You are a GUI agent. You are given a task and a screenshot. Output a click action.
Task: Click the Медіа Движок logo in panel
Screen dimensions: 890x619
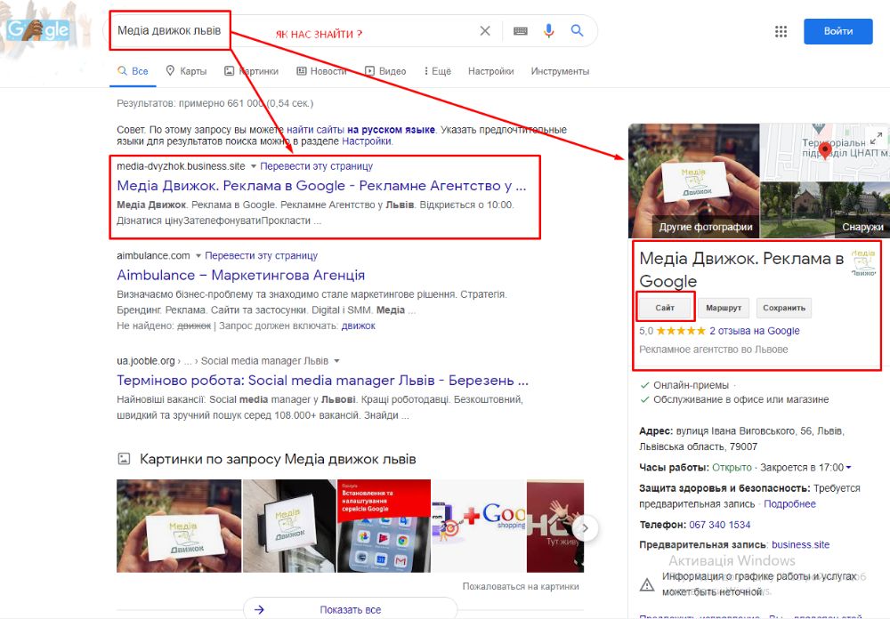(863, 262)
